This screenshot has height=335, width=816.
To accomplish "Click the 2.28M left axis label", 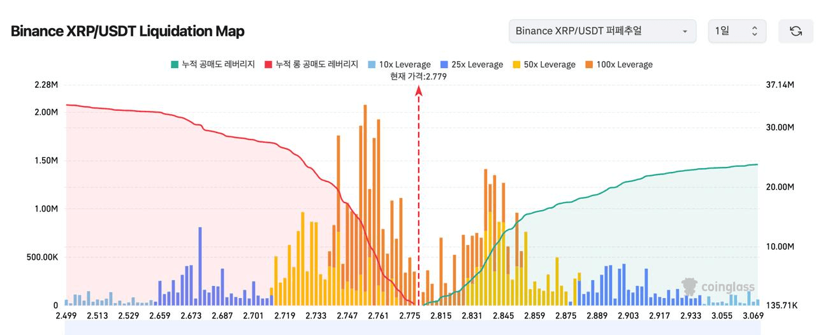I will [x=47, y=84].
